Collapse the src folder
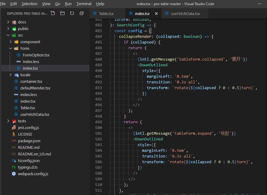Screen dimensions: 267x195 pos(8,35)
